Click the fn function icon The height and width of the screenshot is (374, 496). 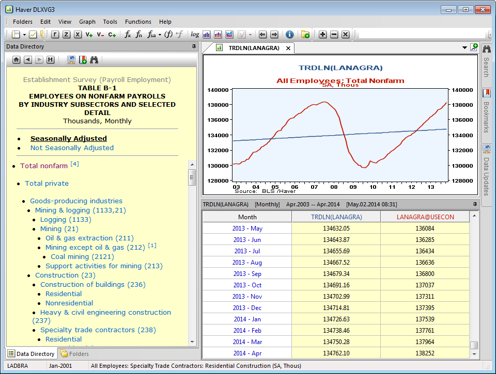139,35
